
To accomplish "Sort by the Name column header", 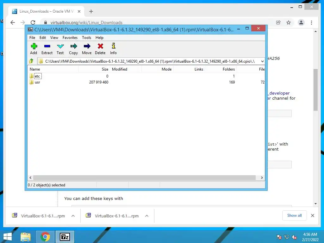I will click(53, 69).
